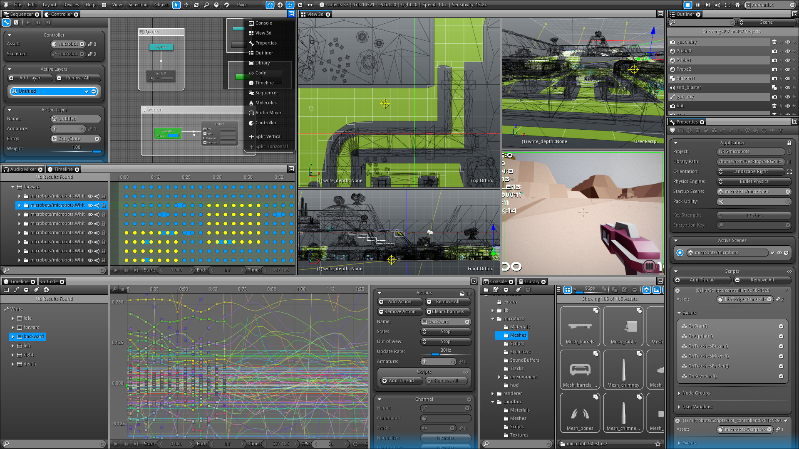The width and height of the screenshot is (799, 449).
Task: Select the Move tool in the top toolbar
Action: click(x=187, y=5)
